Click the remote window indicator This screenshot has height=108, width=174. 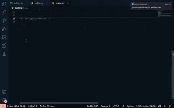click(3, 106)
